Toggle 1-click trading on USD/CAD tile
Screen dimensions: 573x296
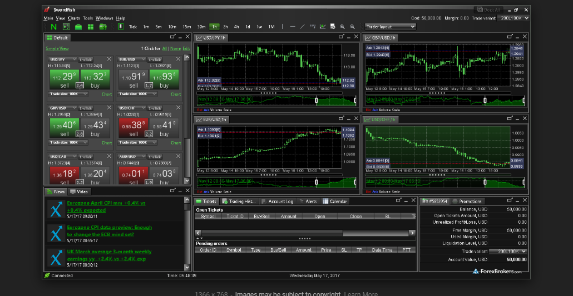[x=86, y=157]
